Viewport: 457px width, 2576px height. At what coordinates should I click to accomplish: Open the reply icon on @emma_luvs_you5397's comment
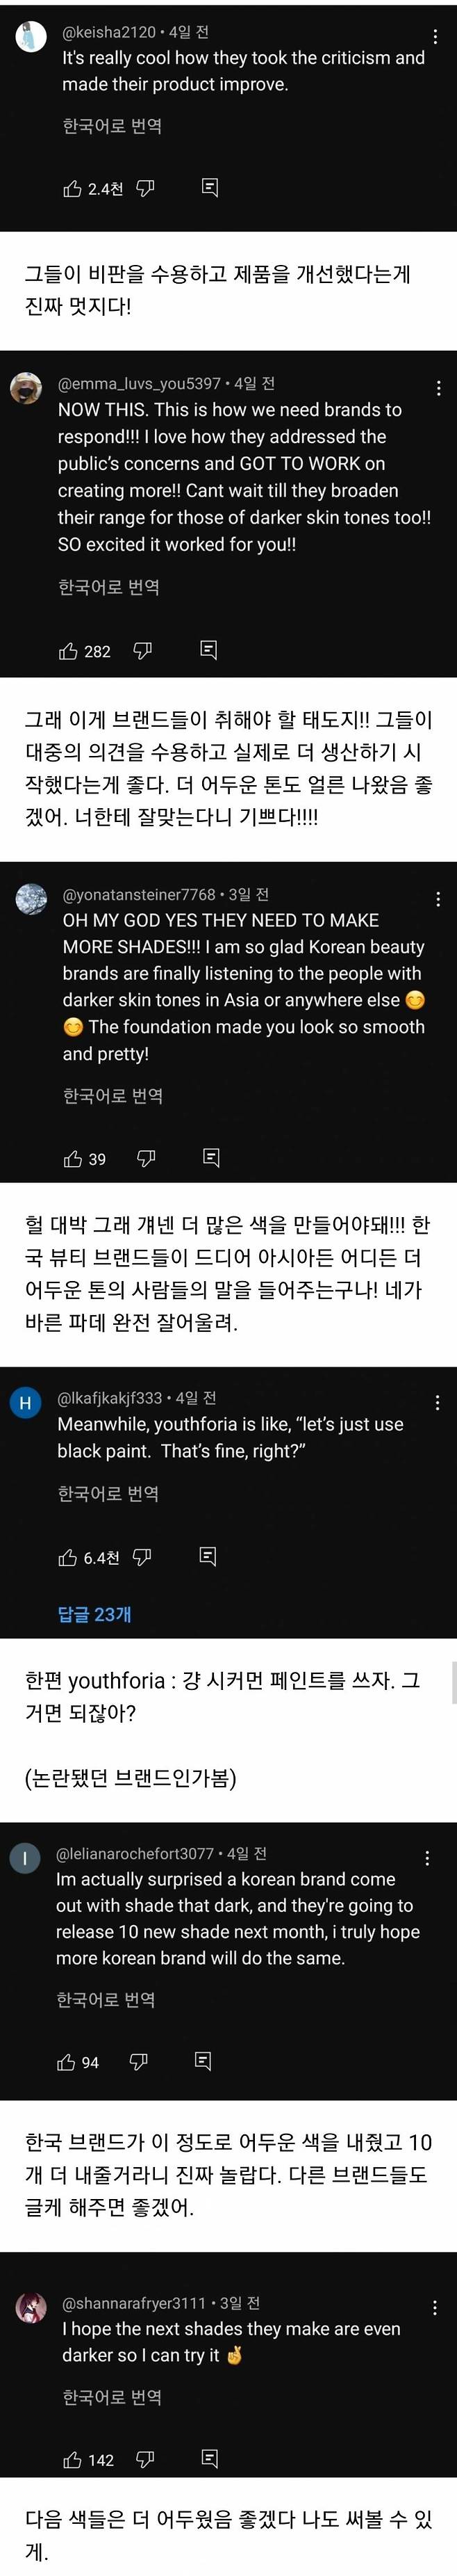[x=208, y=650]
